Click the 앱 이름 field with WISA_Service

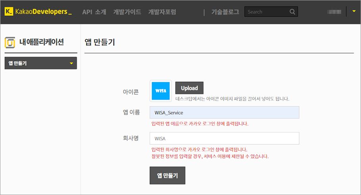coord(225,113)
